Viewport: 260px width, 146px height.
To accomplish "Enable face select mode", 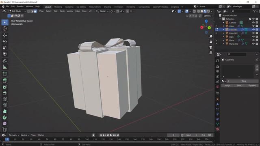I will pyautogui.click(x=35, y=11).
